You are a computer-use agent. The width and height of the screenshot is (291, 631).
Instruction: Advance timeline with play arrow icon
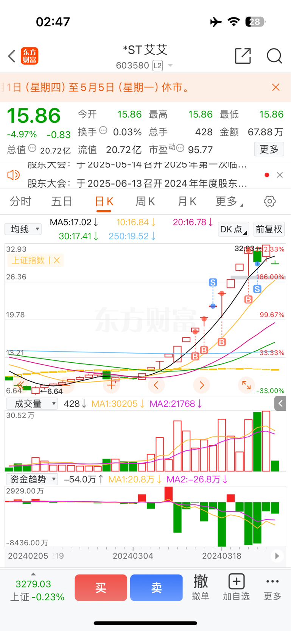coord(277,556)
